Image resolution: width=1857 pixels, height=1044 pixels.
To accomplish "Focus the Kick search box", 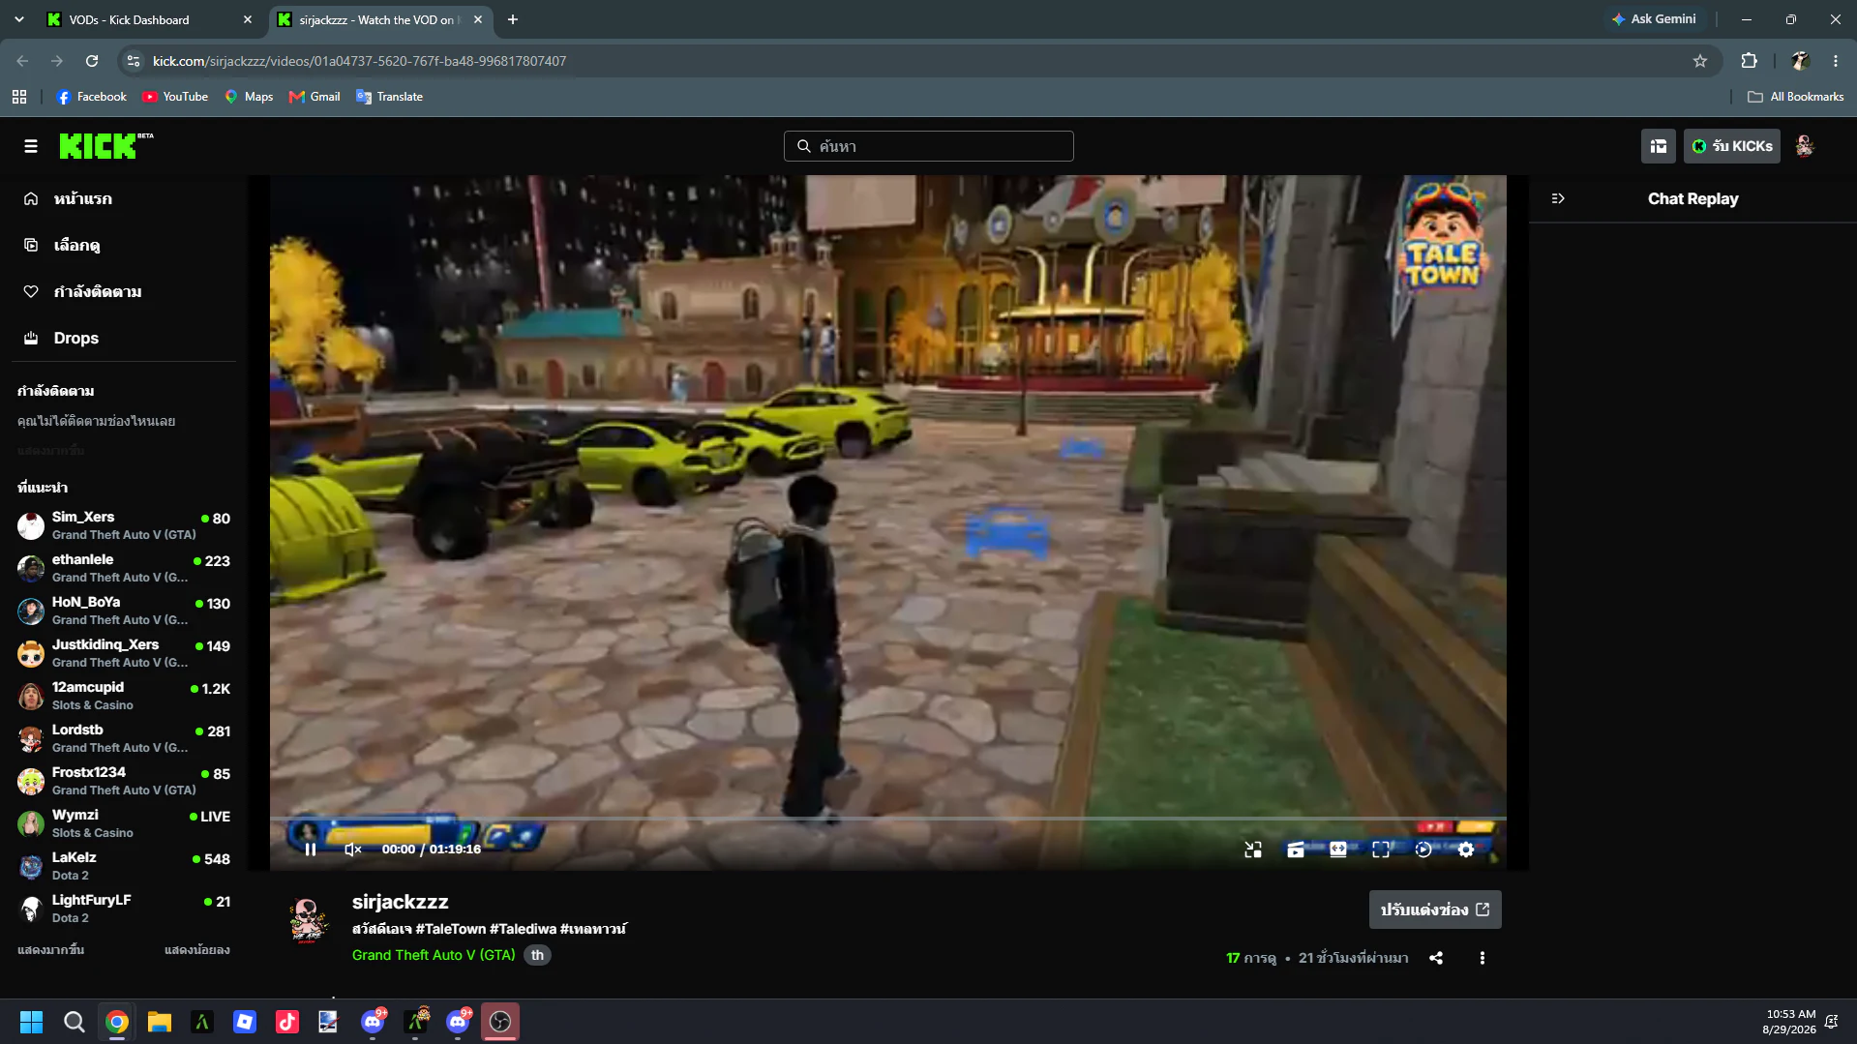I will [929, 146].
